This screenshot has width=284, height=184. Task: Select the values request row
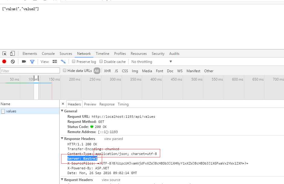coord(30,111)
